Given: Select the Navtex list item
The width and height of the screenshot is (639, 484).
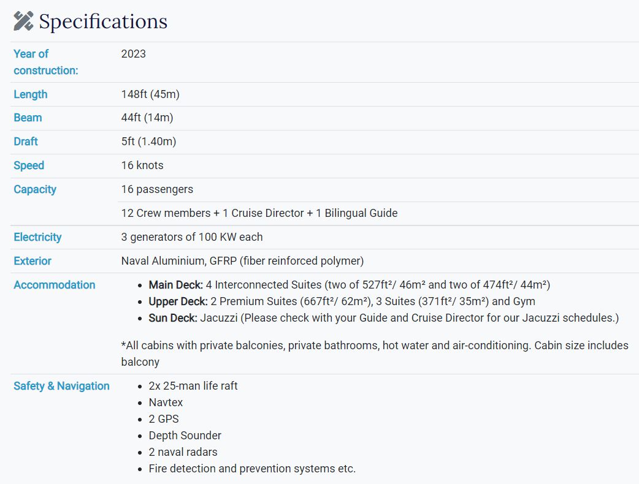Looking at the screenshot, I should click(x=166, y=403).
